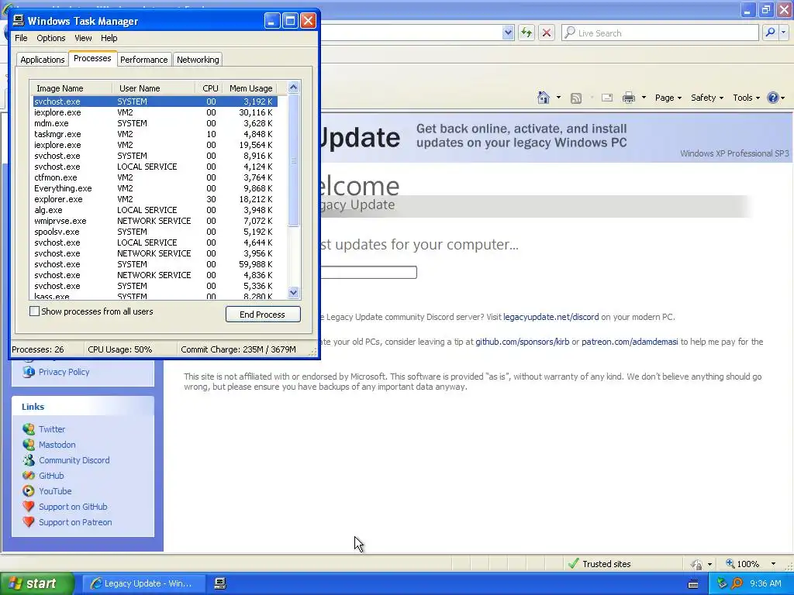Click process list scroll up arrow
Viewport: 794px width, 595px height.
(294, 88)
